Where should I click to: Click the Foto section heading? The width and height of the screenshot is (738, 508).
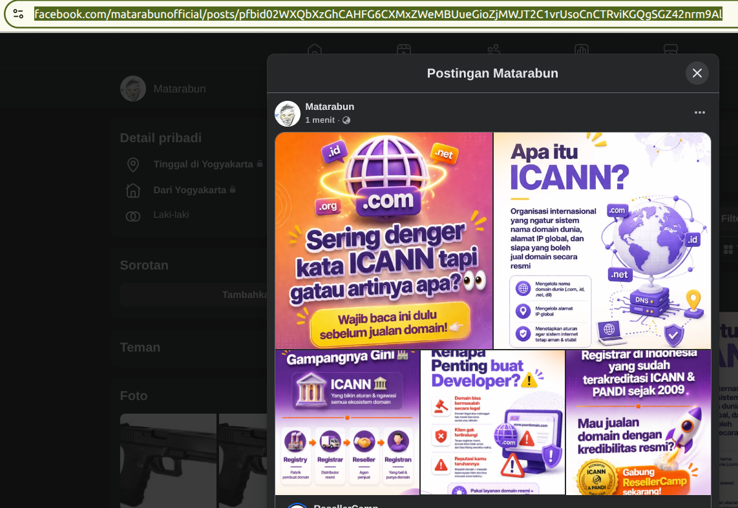(x=134, y=396)
